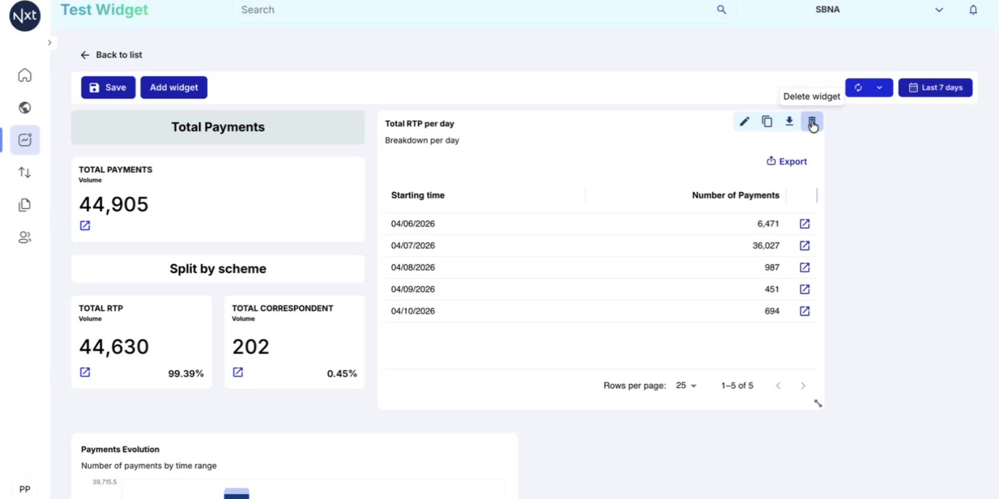Open details for the 04/07/2026 row
The image size is (999, 499).
804,246
